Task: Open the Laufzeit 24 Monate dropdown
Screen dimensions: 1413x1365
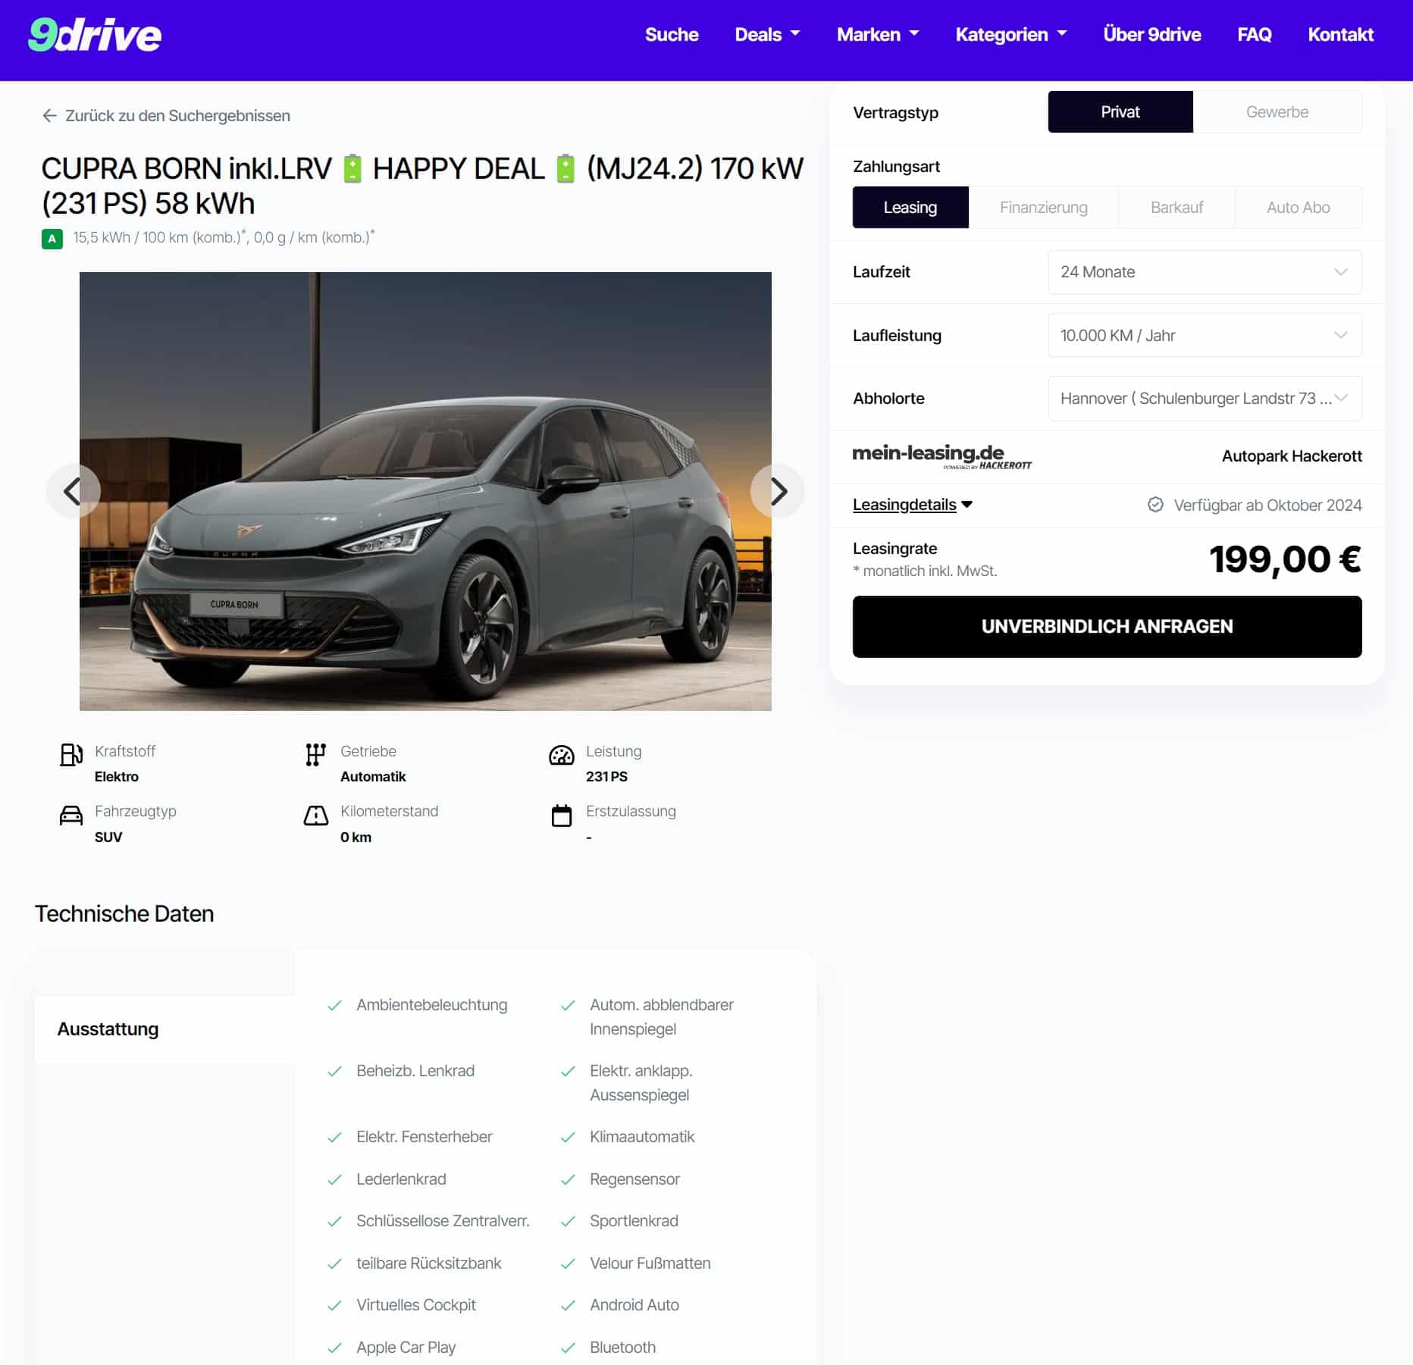Action: (1205, 272)
